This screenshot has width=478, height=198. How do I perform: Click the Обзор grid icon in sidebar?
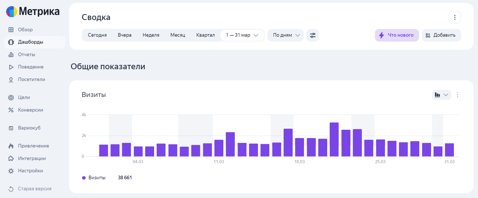coord(11,30)
